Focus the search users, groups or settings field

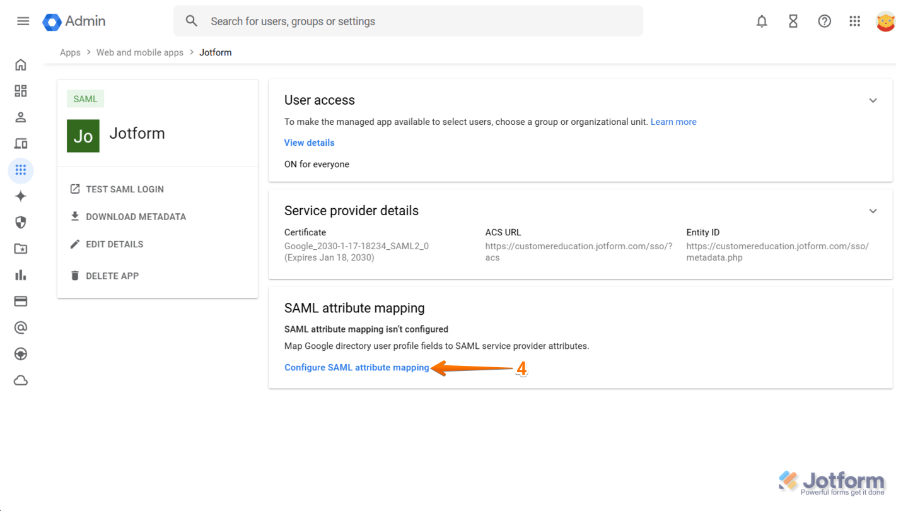(416, 21)
